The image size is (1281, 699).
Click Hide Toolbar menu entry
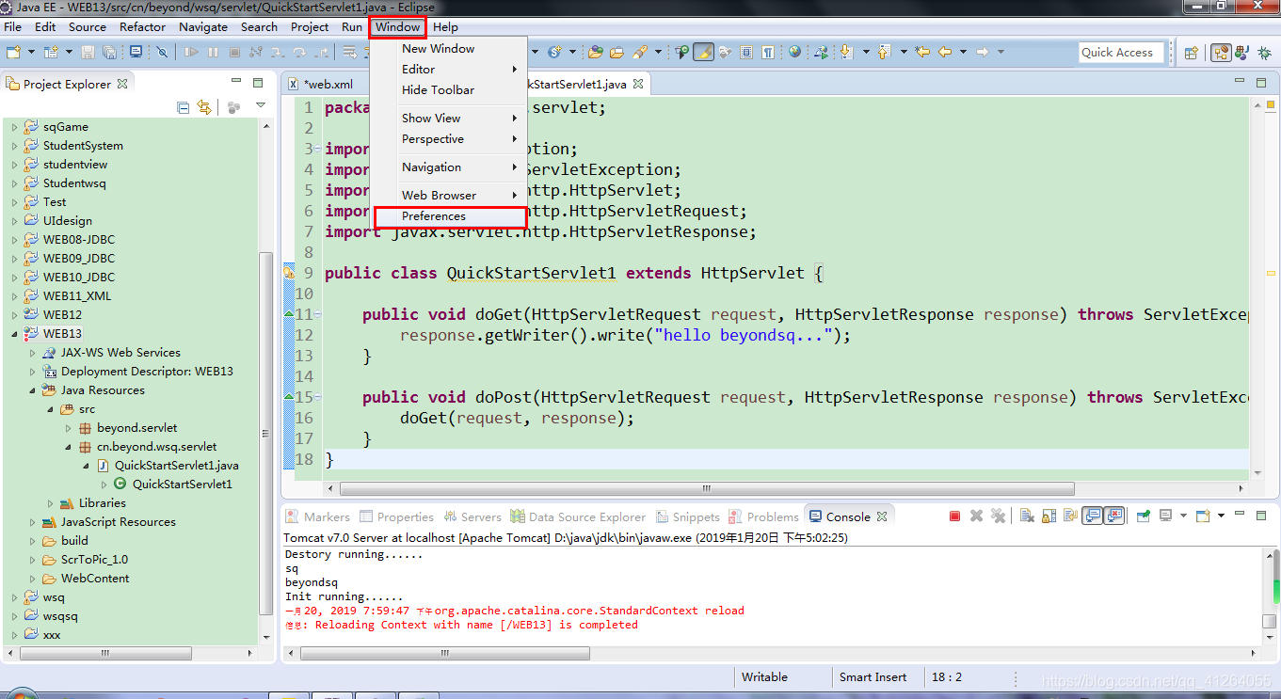(x=448, y=90)
